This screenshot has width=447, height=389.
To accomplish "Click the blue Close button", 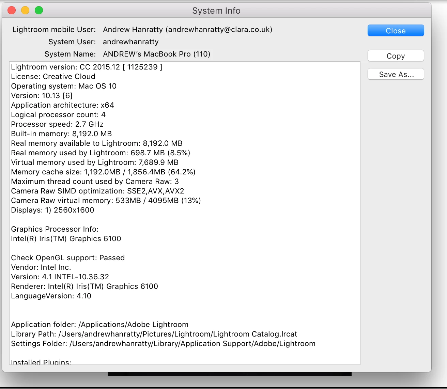I will click(x=396, y=31).
